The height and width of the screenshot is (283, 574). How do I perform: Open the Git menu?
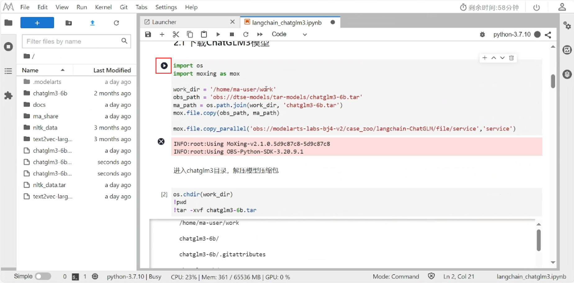point(124,7)
